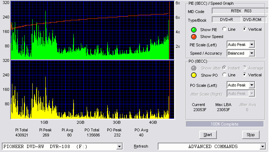The width and height of the screenshot is (269, 152).
Task: Select Instant jitter option
Action: click(x=224, y=68)
